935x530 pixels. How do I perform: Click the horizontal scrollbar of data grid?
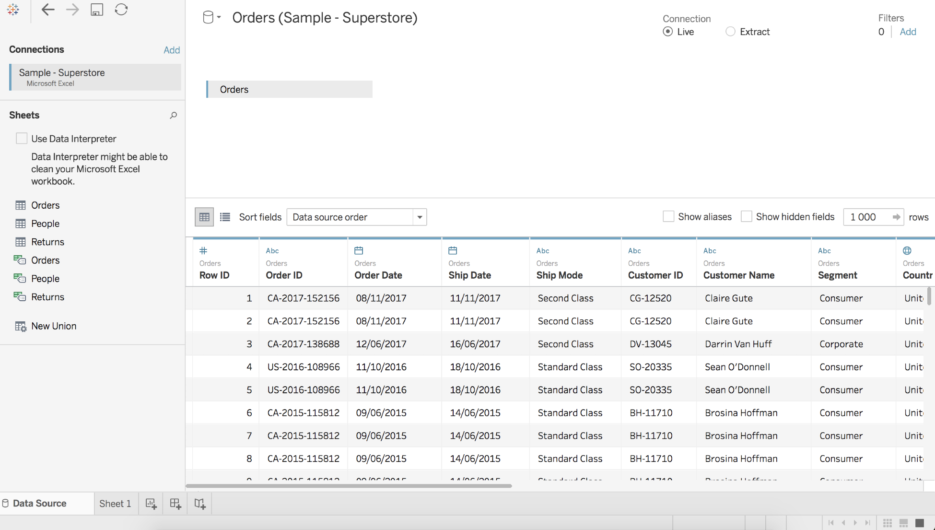[x=349, y=486]
